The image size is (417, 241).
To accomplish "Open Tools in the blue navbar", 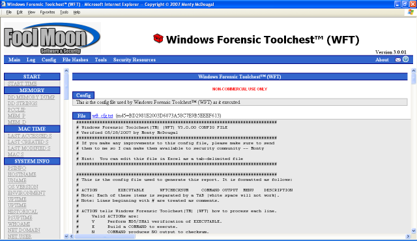I will click(x=101, y=59).
